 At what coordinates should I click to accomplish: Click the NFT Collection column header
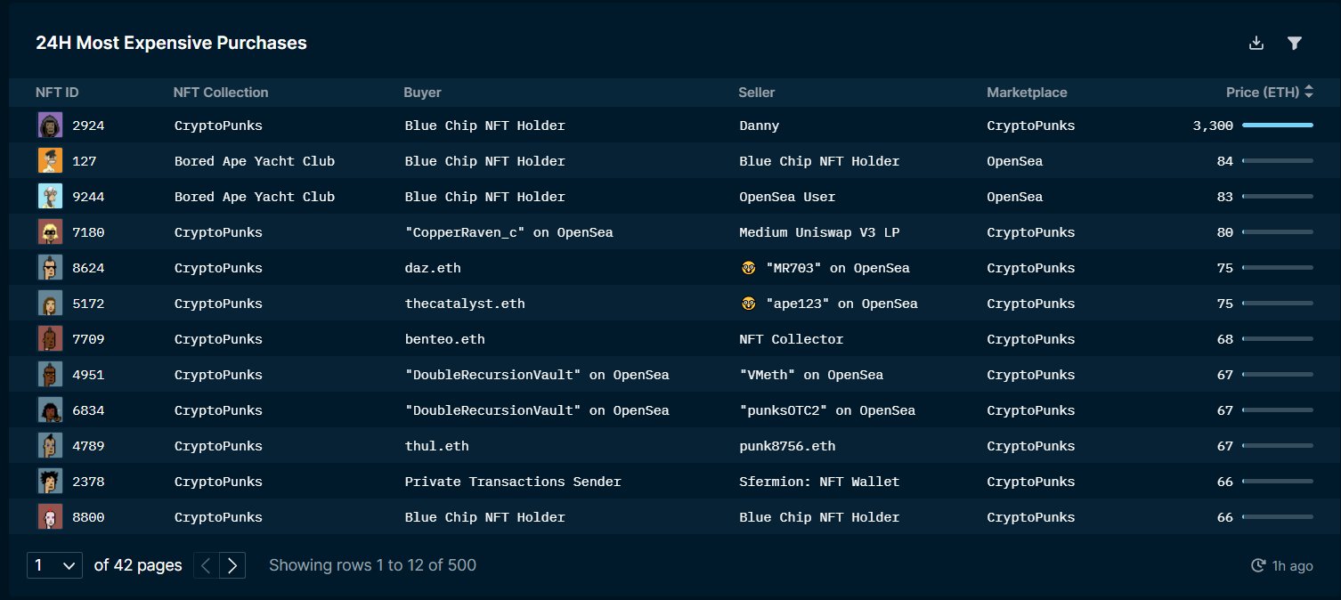[221, 93]
